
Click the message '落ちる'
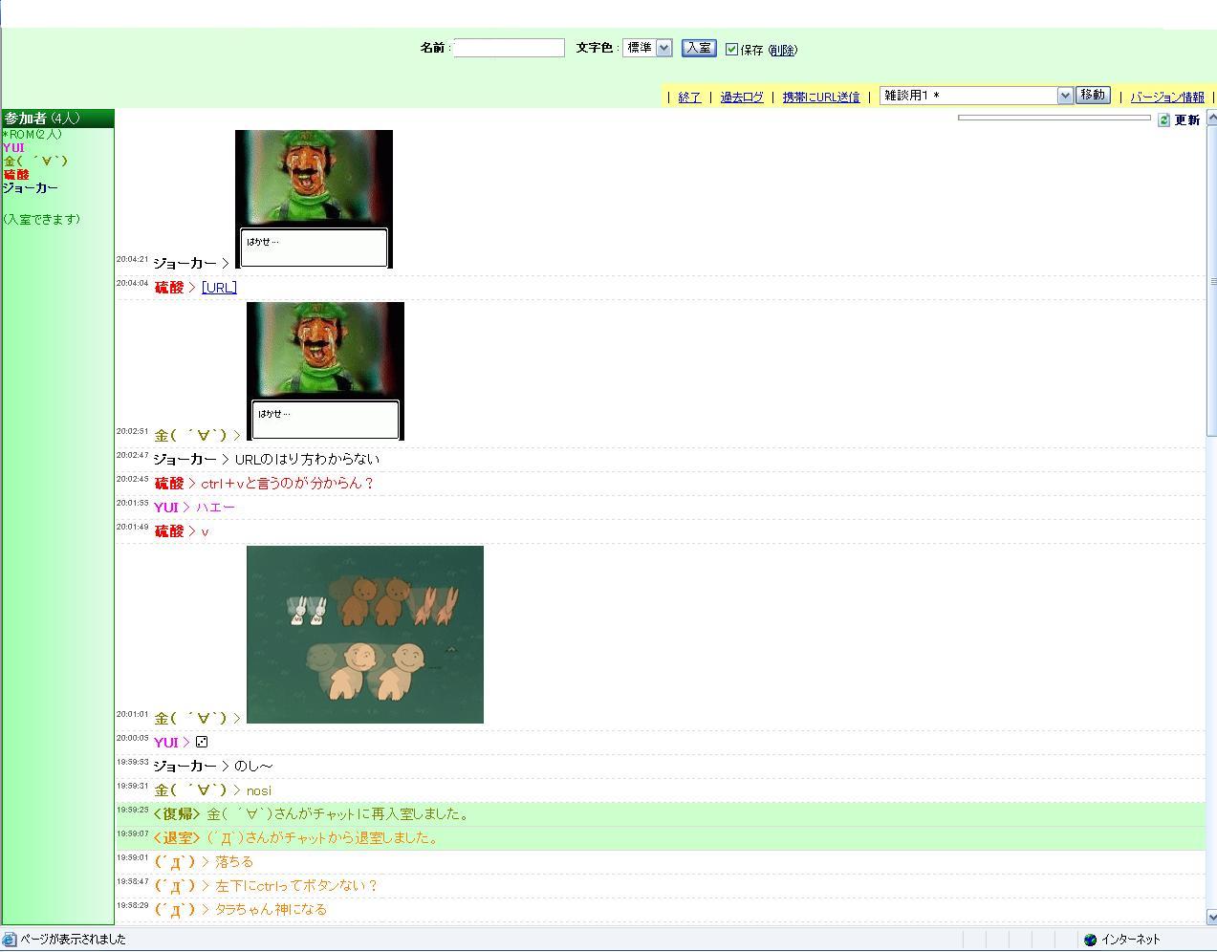[x=233, y=862]
